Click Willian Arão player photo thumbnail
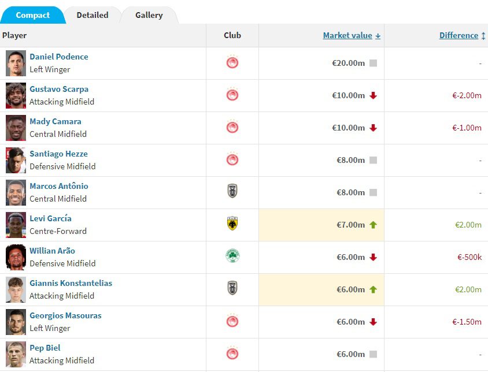Viewport: 488px width, 372px height. coord(16,257)
